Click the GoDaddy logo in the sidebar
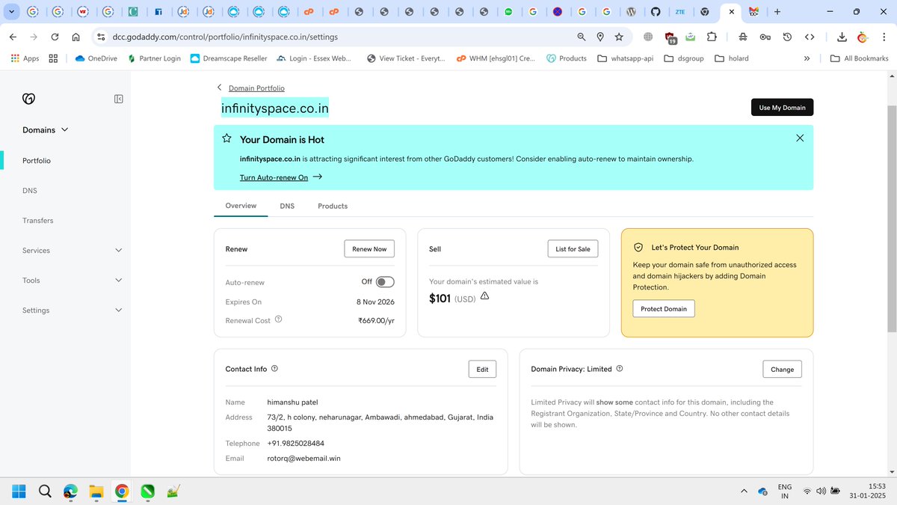 (x=28, y=99)
